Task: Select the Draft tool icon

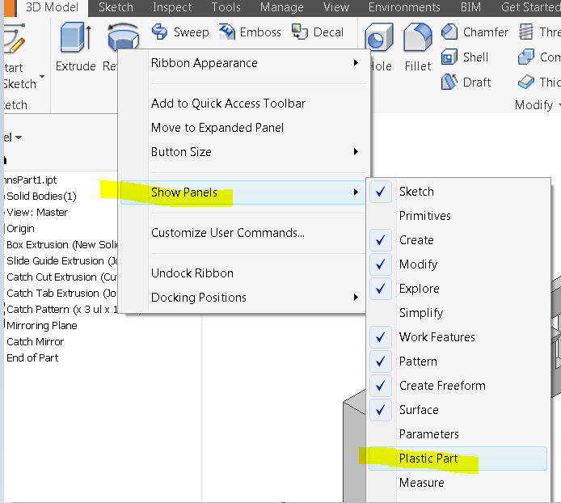Action: pos(449,82)
